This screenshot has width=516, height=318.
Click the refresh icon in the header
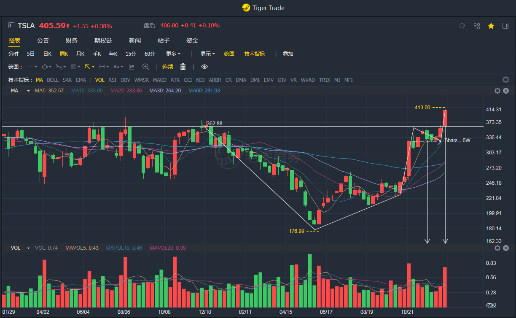coord(462,26)
